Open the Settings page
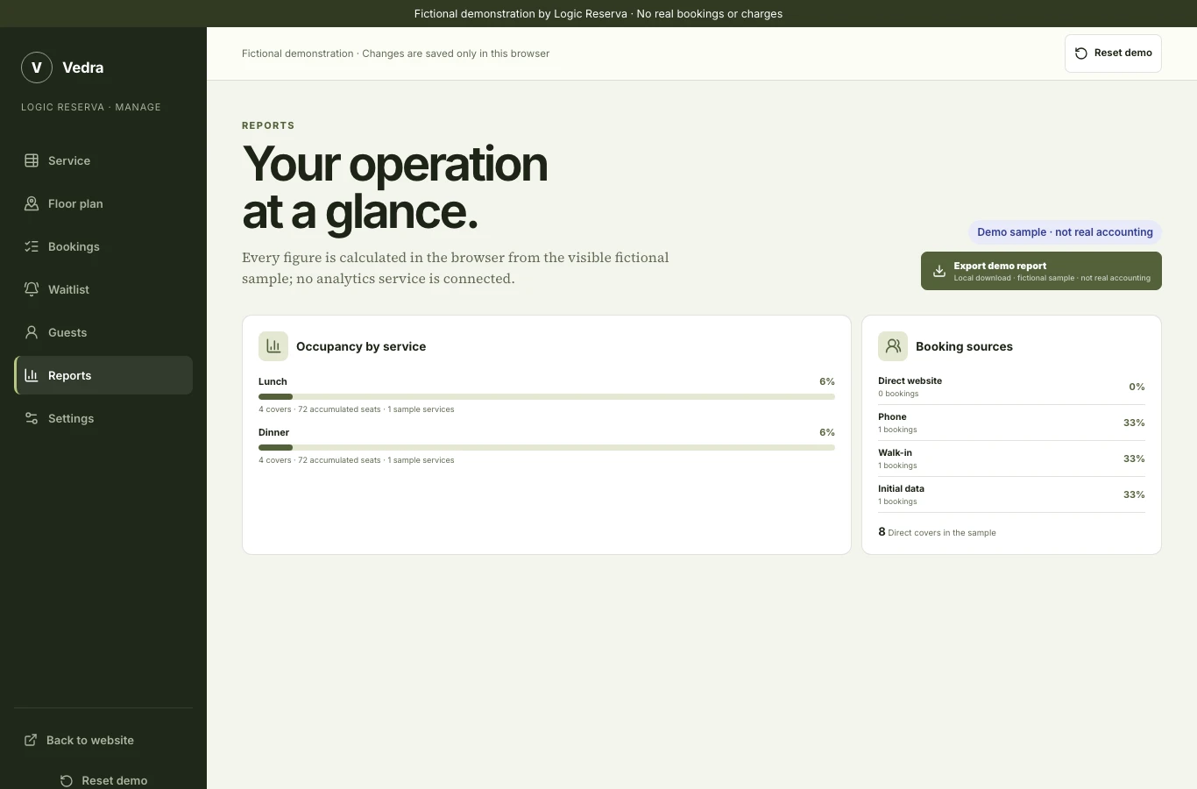Screen dimensions: 1197x789 point(103,418)
